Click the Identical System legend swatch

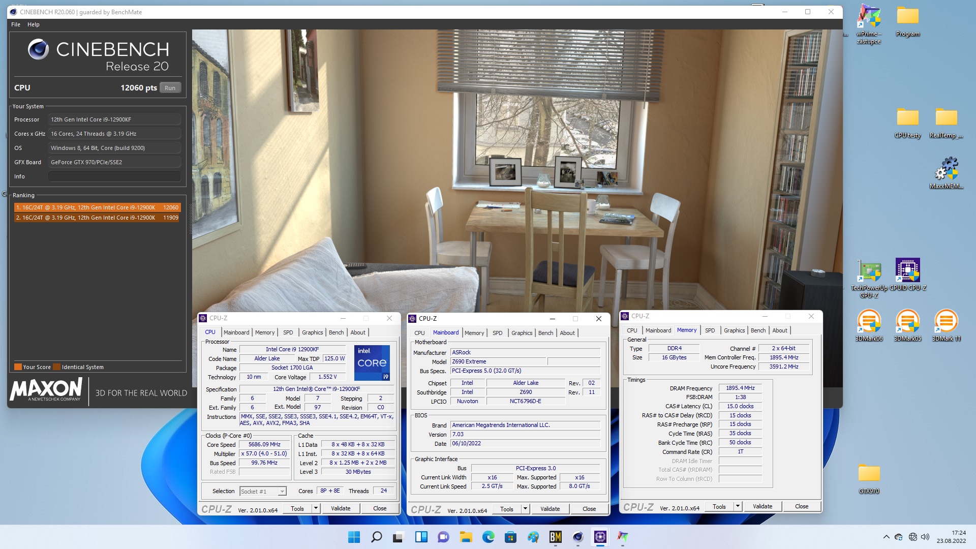(x=56, y=367)
